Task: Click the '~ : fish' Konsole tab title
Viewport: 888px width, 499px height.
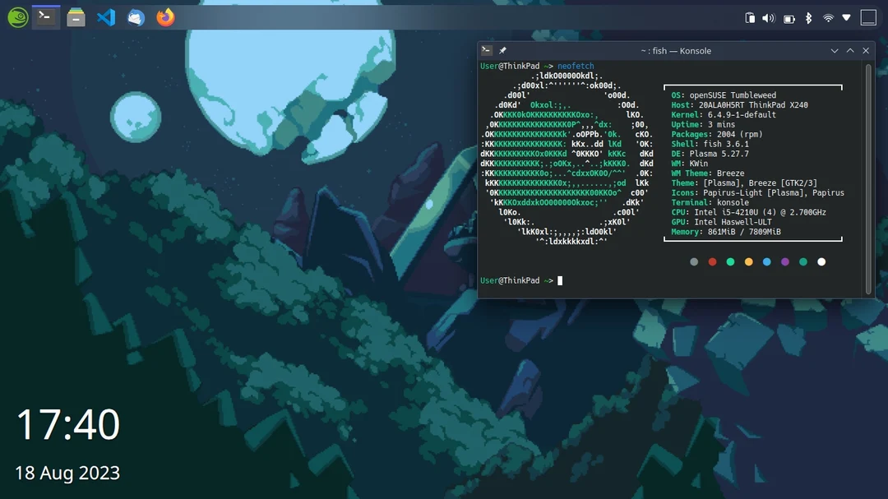Action: [x=654, y=50]
